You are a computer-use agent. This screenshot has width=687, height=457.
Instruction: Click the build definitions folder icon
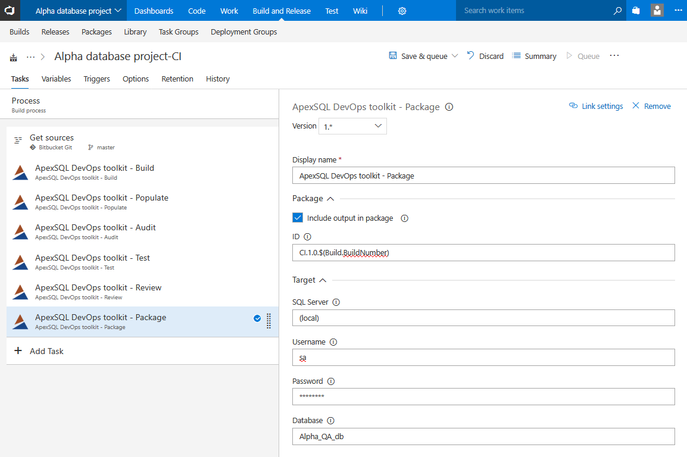pyautogui.click(x=14, y=57)
